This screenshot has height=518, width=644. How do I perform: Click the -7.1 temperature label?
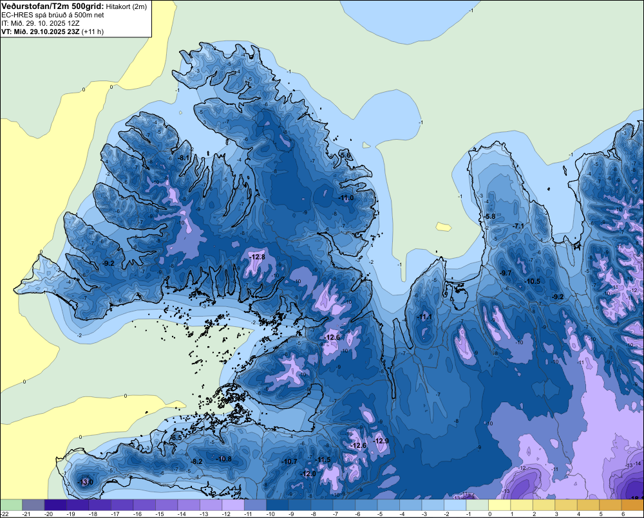pos(518,226)
